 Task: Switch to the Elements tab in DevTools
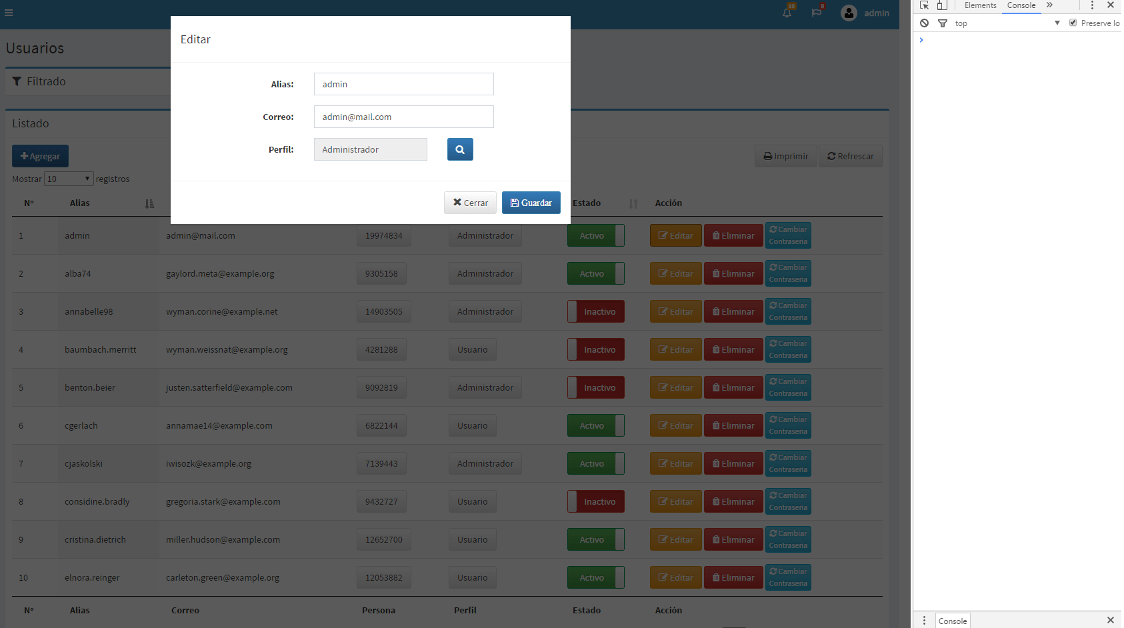[x=980, y=5]
